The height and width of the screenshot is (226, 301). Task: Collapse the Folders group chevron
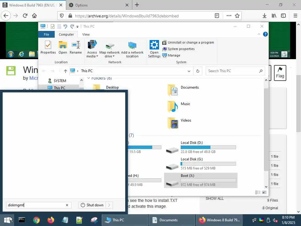[x=88, y=78]
